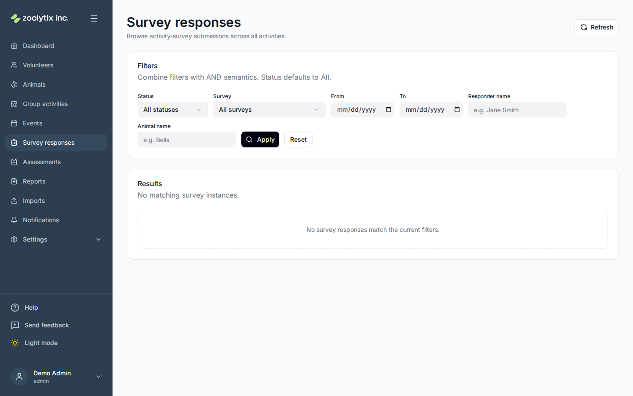Open the Status 'All statuses' dropdown

(173, 110)
